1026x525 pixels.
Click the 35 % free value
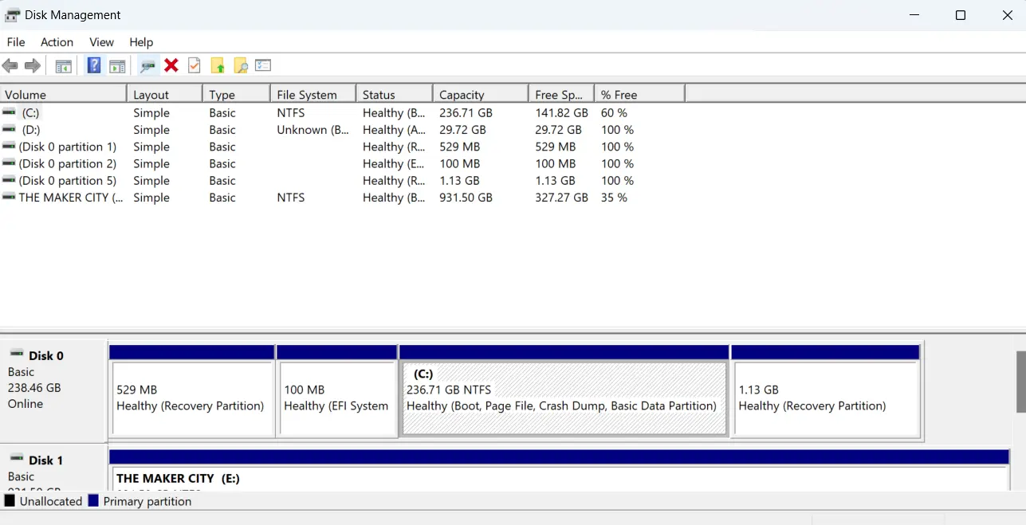(614, 198)
